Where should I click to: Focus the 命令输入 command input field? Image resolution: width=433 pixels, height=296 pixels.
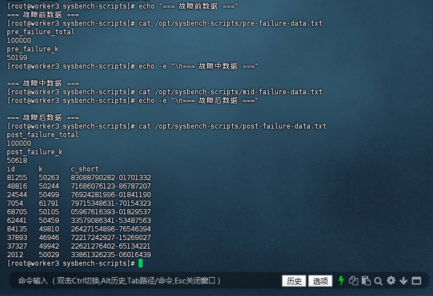(x=144, y=281)
